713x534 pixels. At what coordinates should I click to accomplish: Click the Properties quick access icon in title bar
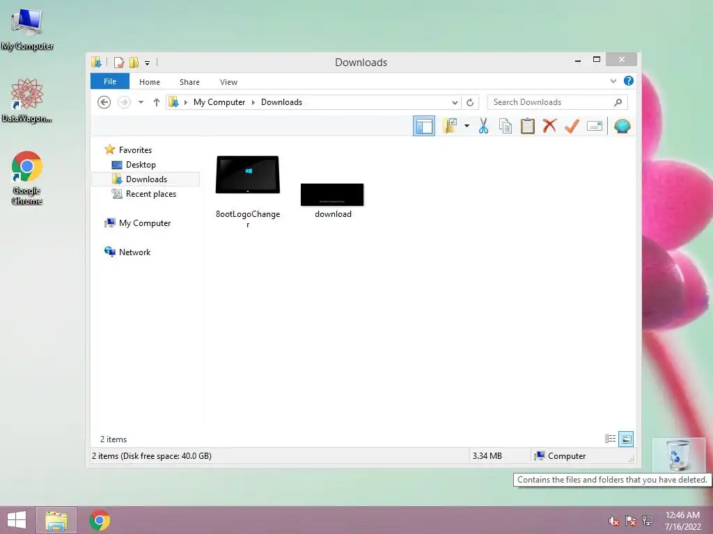pyautogui.click(x=119, y=62)
